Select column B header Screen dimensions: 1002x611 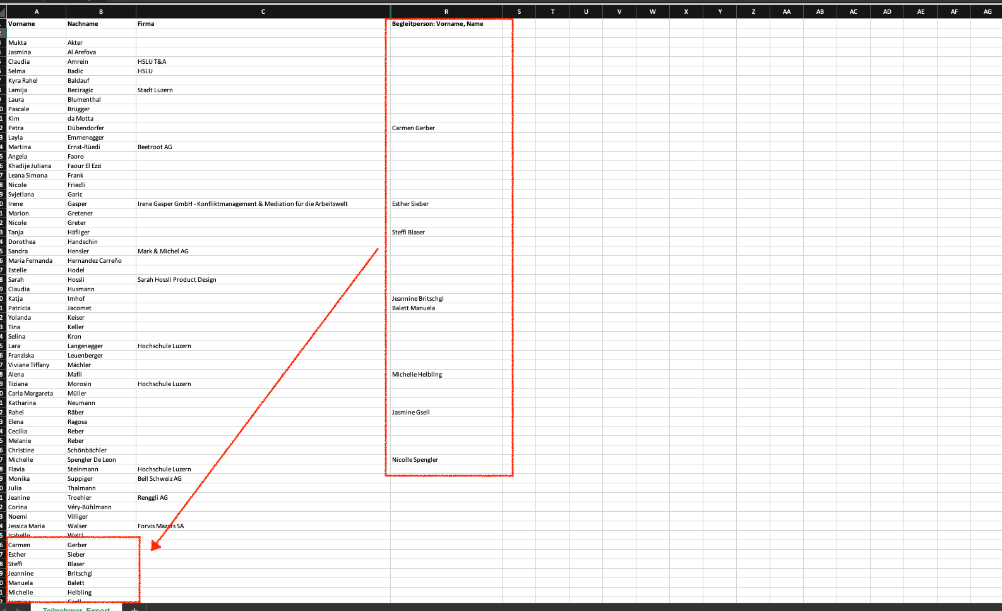coord(100,11)
